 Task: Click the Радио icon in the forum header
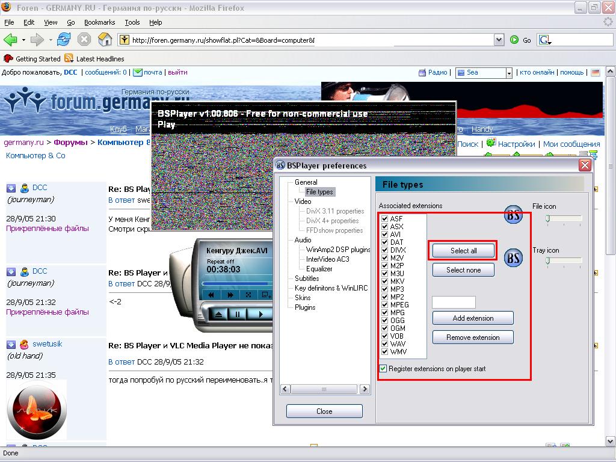coord(422,73)
